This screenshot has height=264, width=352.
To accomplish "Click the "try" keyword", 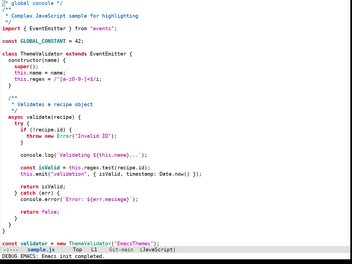I will pos(19,123).
